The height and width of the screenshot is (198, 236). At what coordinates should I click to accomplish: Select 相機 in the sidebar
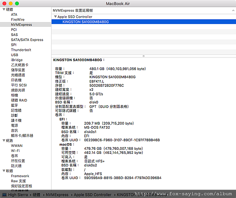15,95
